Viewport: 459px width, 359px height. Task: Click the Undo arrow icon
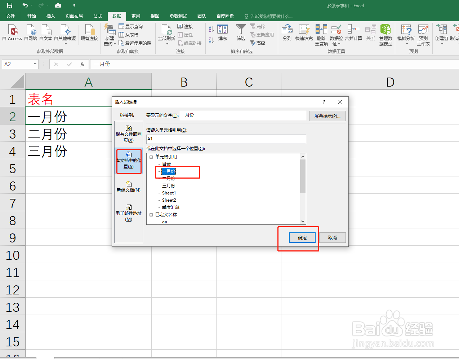tap(25, 5)
